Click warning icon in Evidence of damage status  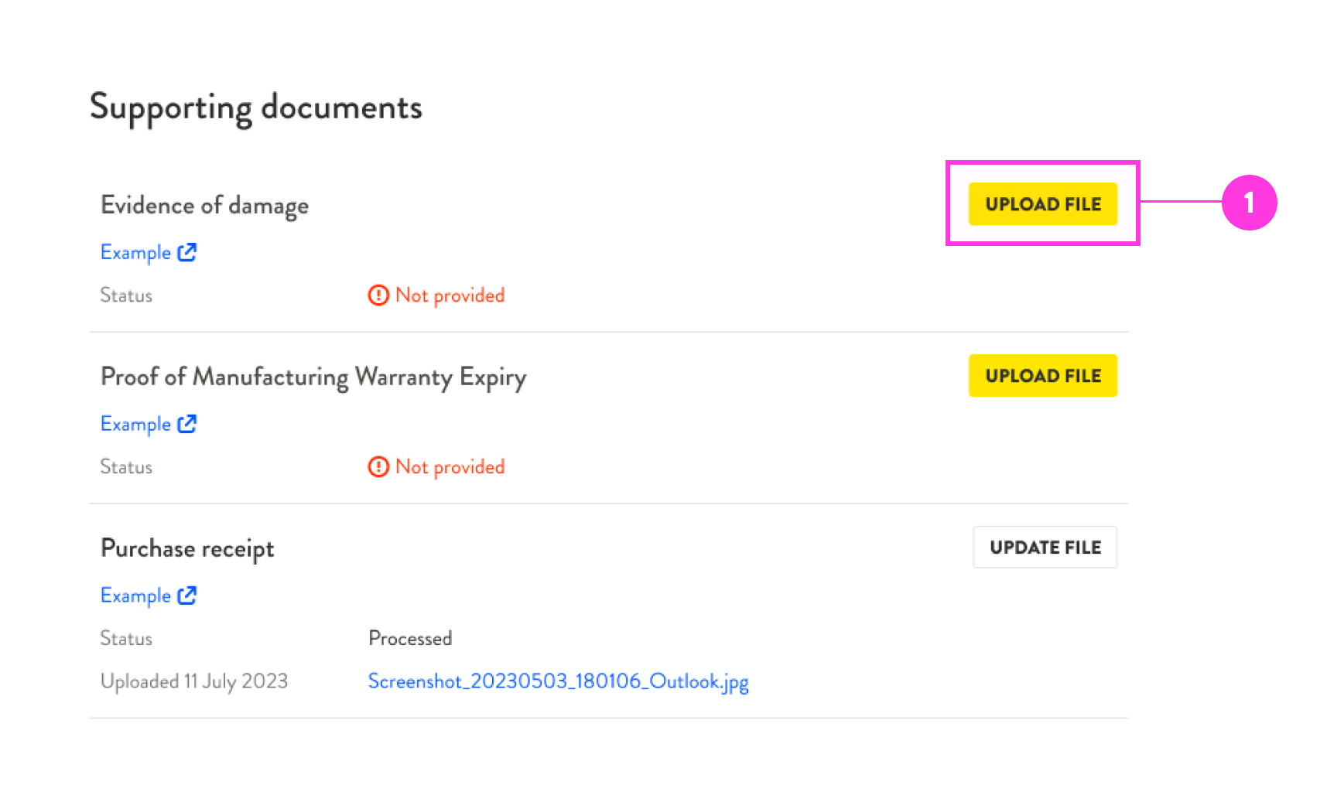378,295
